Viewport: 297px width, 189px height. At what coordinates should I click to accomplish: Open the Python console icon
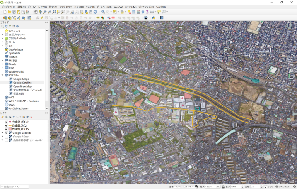tap(154, 18)
